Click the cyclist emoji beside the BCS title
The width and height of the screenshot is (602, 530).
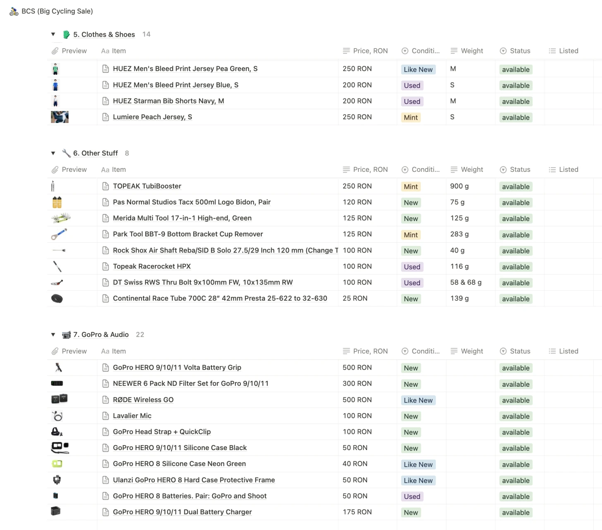[14, 11]
